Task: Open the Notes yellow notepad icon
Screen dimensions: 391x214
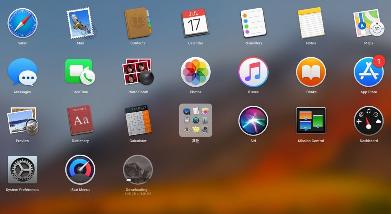Action: click(x=311, y=23)
